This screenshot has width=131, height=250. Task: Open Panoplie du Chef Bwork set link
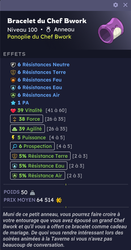pos(39,37)
